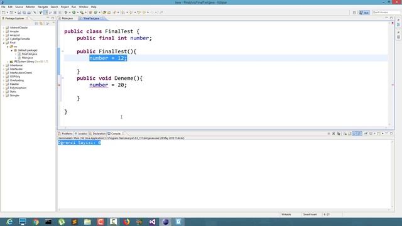This screenshot has height=226, width=402.
Task: Select FinalTest.java in Package Explorer
Action: pyautogui.click(x=30, y=54)
